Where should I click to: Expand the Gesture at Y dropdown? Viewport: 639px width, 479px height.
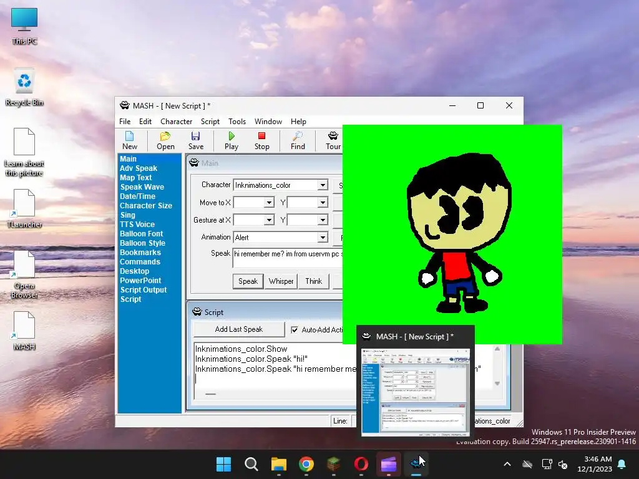pos(323,220)
